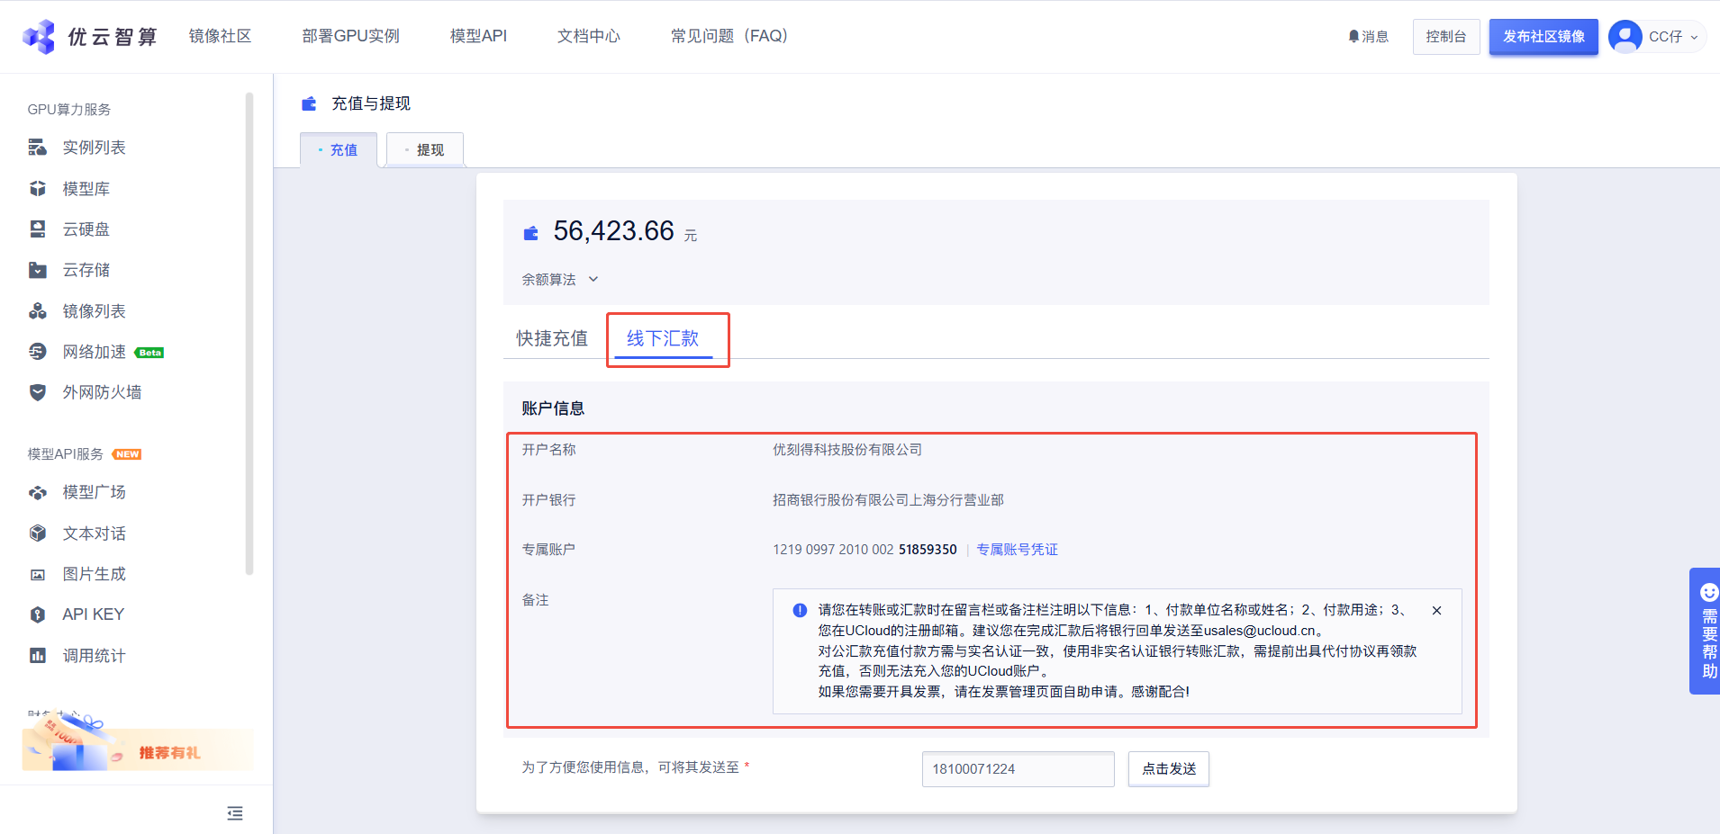Open 云硬盘 from the sidebar
This screenshot has height=834, width=1720.
coord(86,229)
